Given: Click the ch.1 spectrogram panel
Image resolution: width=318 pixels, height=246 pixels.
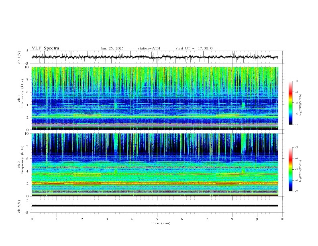Looking at the screenshot, I should (155, 98).
